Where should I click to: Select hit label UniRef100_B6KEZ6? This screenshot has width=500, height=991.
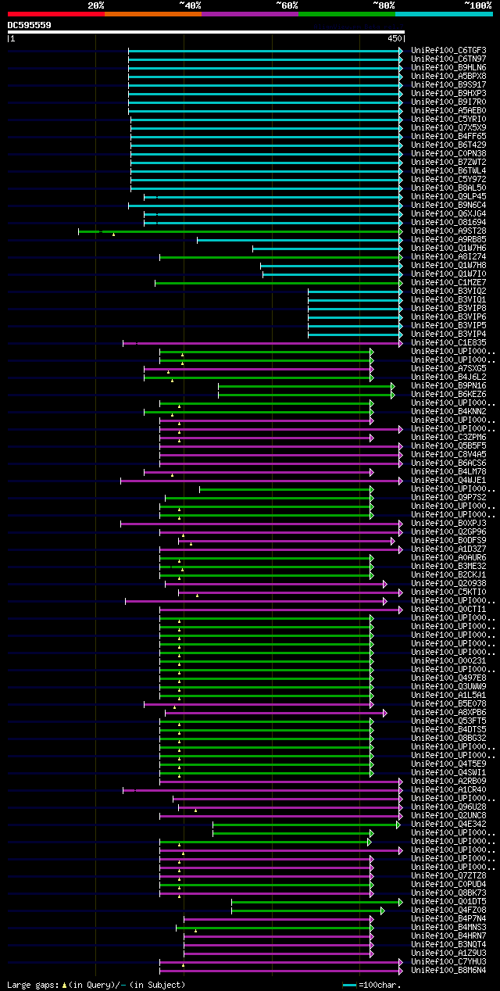448,395
